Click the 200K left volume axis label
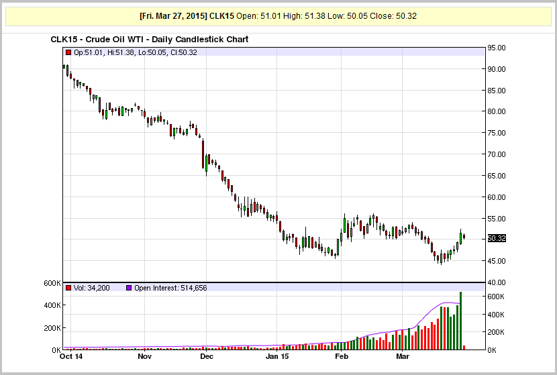This screenshot has height=375, width=557. pos(52,328)
